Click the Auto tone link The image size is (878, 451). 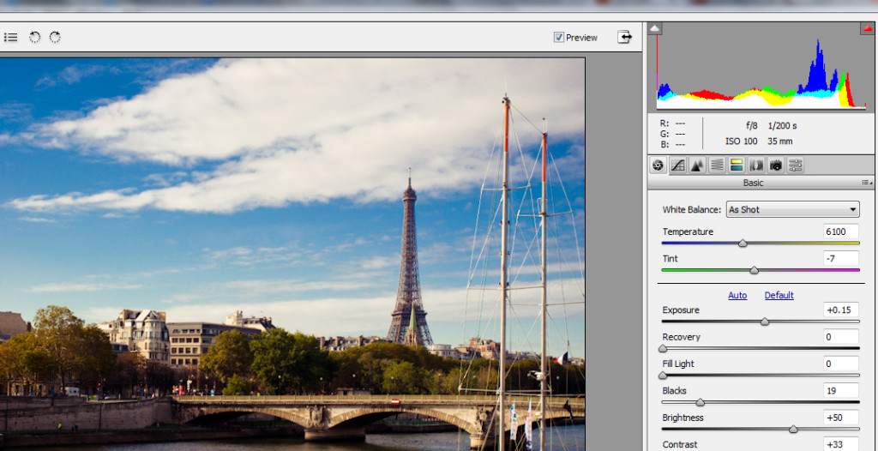[x=737, y=295]
